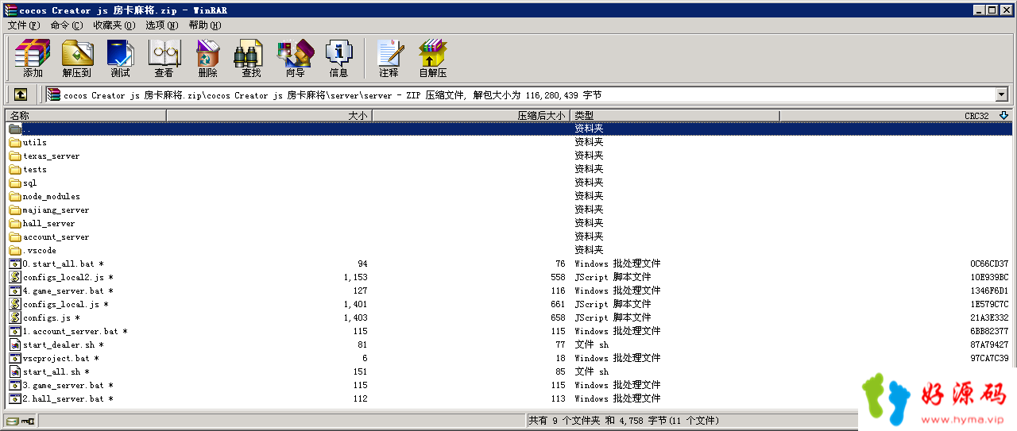1017x431 pixels.
Task: Sort by Name (名称) column header
Action: pos(86,116)
